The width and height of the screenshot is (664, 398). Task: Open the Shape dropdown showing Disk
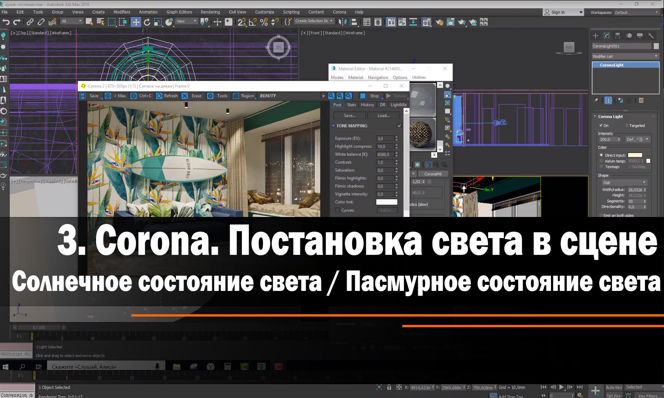(x=624, y=182)
